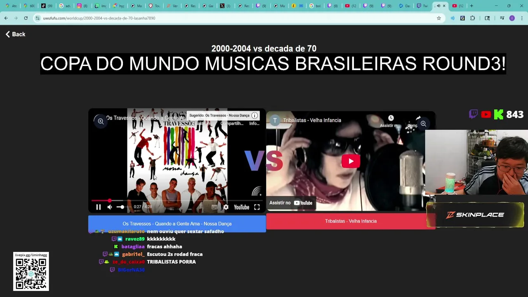This screenshot has height=297, width=528.
Task: Go forward using browser forward arrow
Action: pos(16,18)
